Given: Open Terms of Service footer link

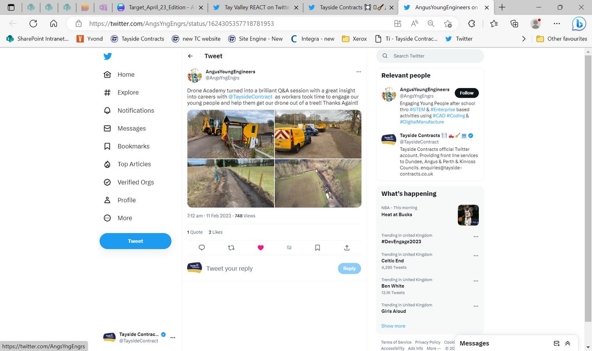Looking at the screenshot, I should pyautogui.click(x=396, y=342).
